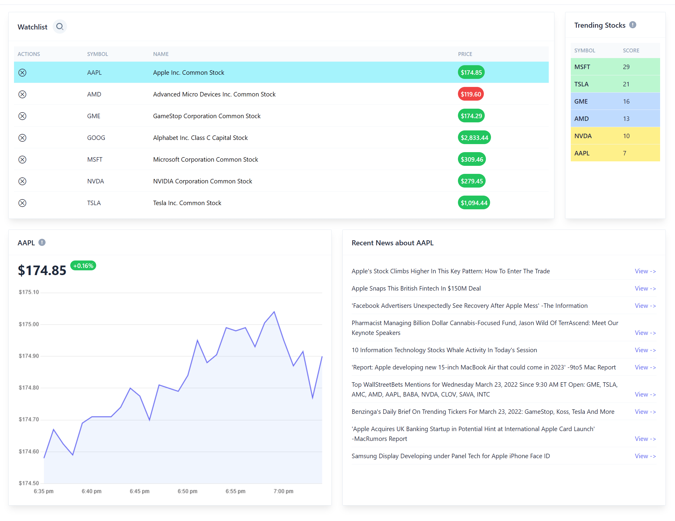Click the NVIDIA Corporation Common Stock name
The width and height of the screenshot is (675, 521).
(202, 181)
